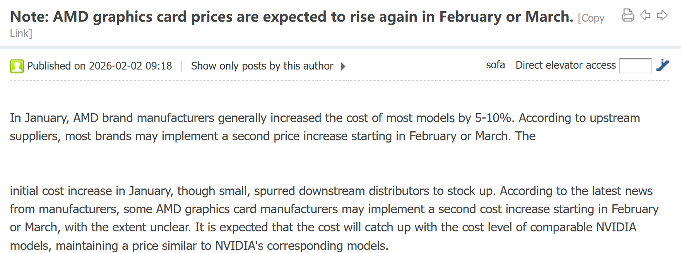Click the gray horizontal bar under the title
The image size is (681, 253).
pyautogui.click(x=340, y=47)
